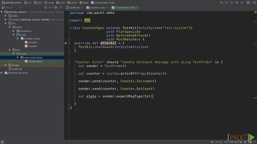Screen dimensions: 257x144
Task: Fold the Counter Actor test block
Action: click(69, 62)
